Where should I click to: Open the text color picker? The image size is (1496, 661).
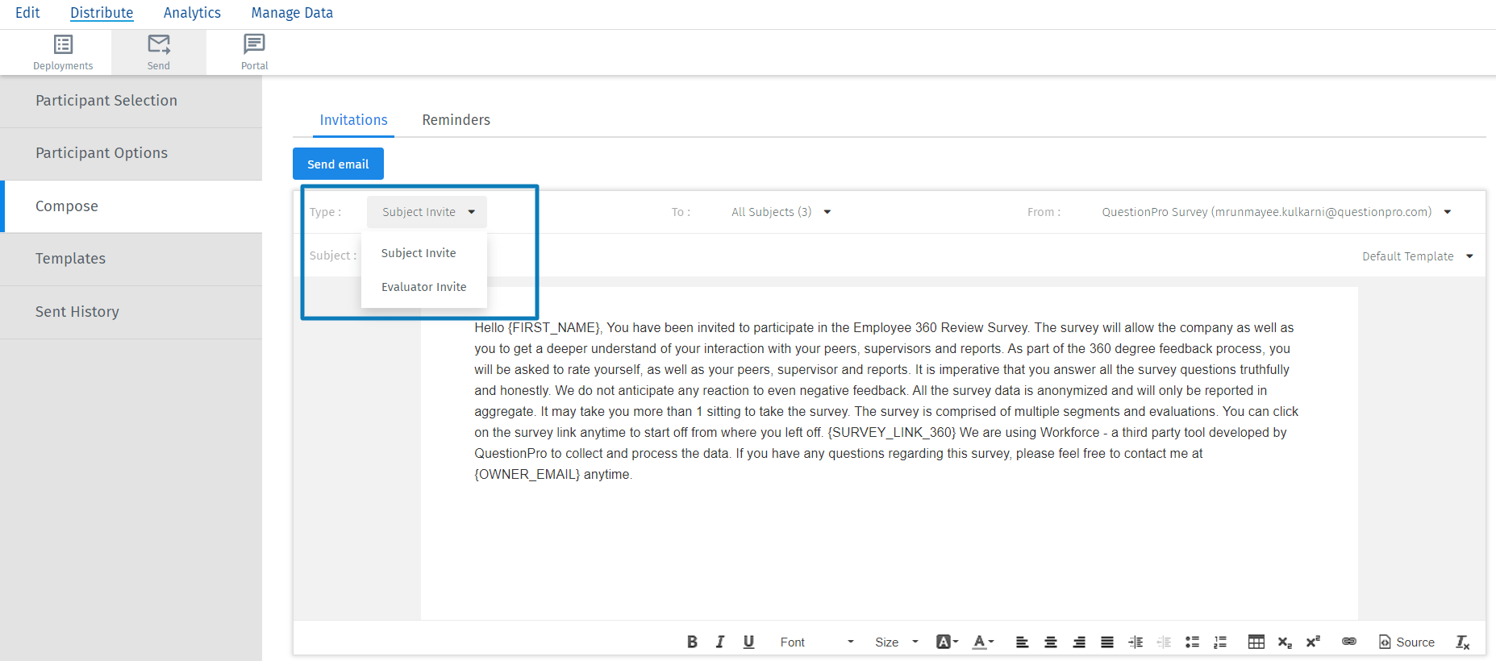[982, 642]
